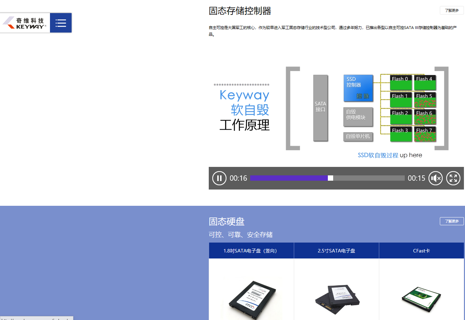Click the 自毁供电模块 block in the video
Screen dimensions: 465x320
point(358,117)
